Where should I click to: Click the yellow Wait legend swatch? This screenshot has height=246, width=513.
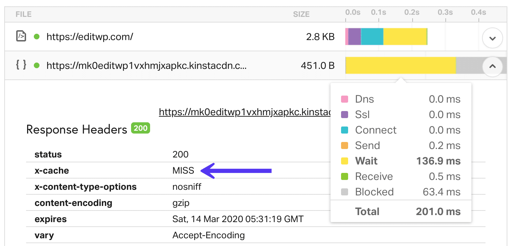pos(345,161)
